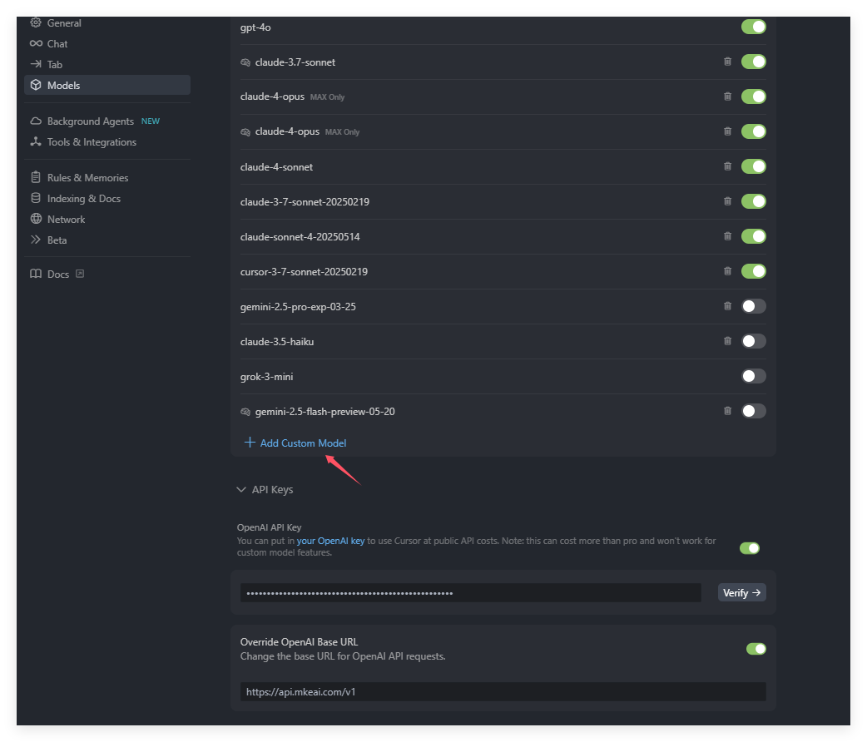Click the General gear icon
This screenshot has width=867, height=742.
tap(36, 22)
